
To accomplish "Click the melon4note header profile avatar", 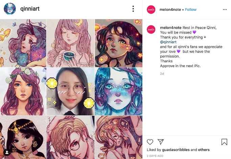I will coord(151,9).
